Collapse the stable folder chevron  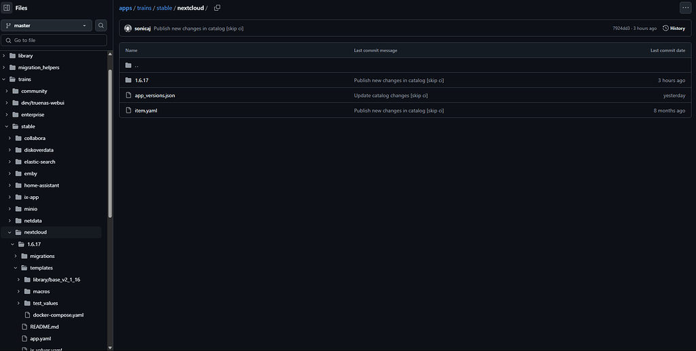(7, 126)
